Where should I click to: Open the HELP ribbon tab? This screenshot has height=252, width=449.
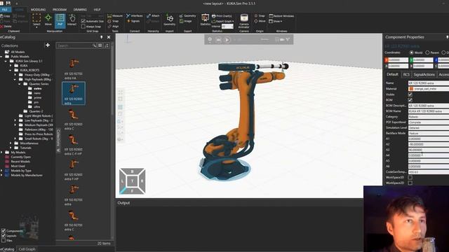click(x=97, y=10)
